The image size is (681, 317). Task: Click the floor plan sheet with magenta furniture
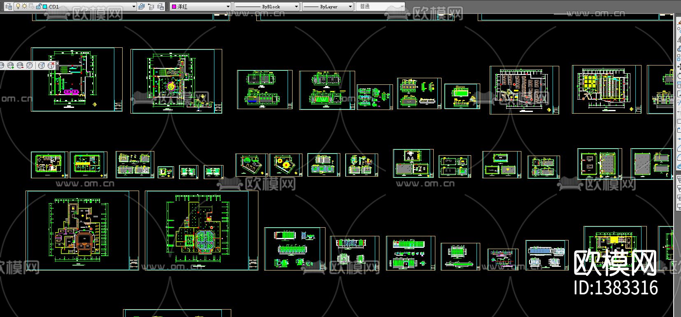coord(77,79)
